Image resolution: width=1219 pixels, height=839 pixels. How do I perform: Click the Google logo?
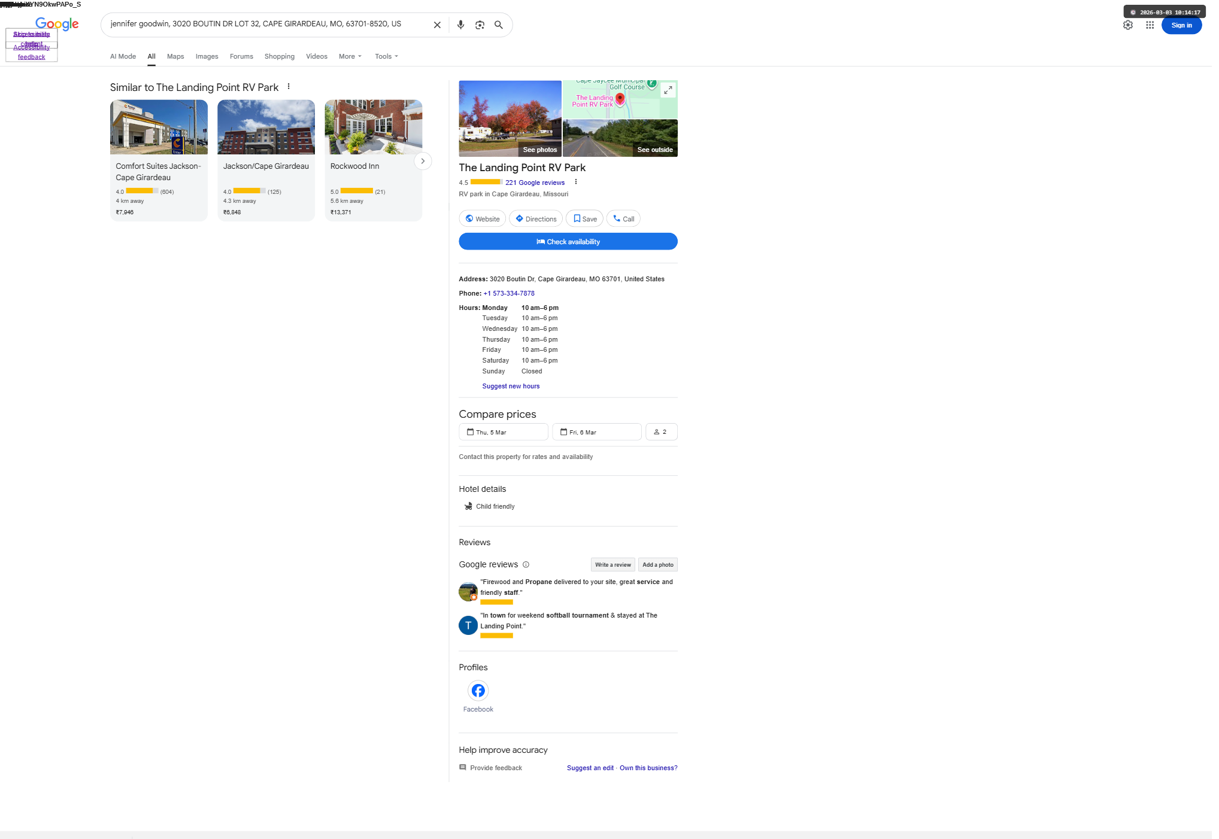[57, 24]
